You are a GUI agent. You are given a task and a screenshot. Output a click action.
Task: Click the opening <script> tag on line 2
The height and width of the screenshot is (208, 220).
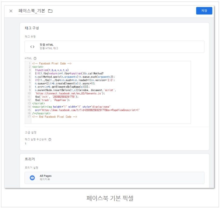click(38, 67)
